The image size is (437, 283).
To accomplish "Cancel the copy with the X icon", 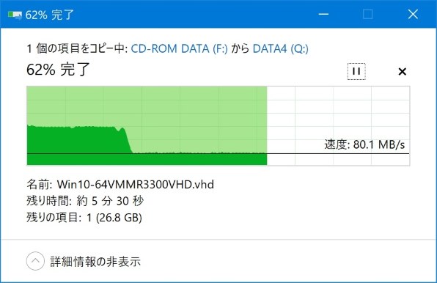I will (402, 72).
